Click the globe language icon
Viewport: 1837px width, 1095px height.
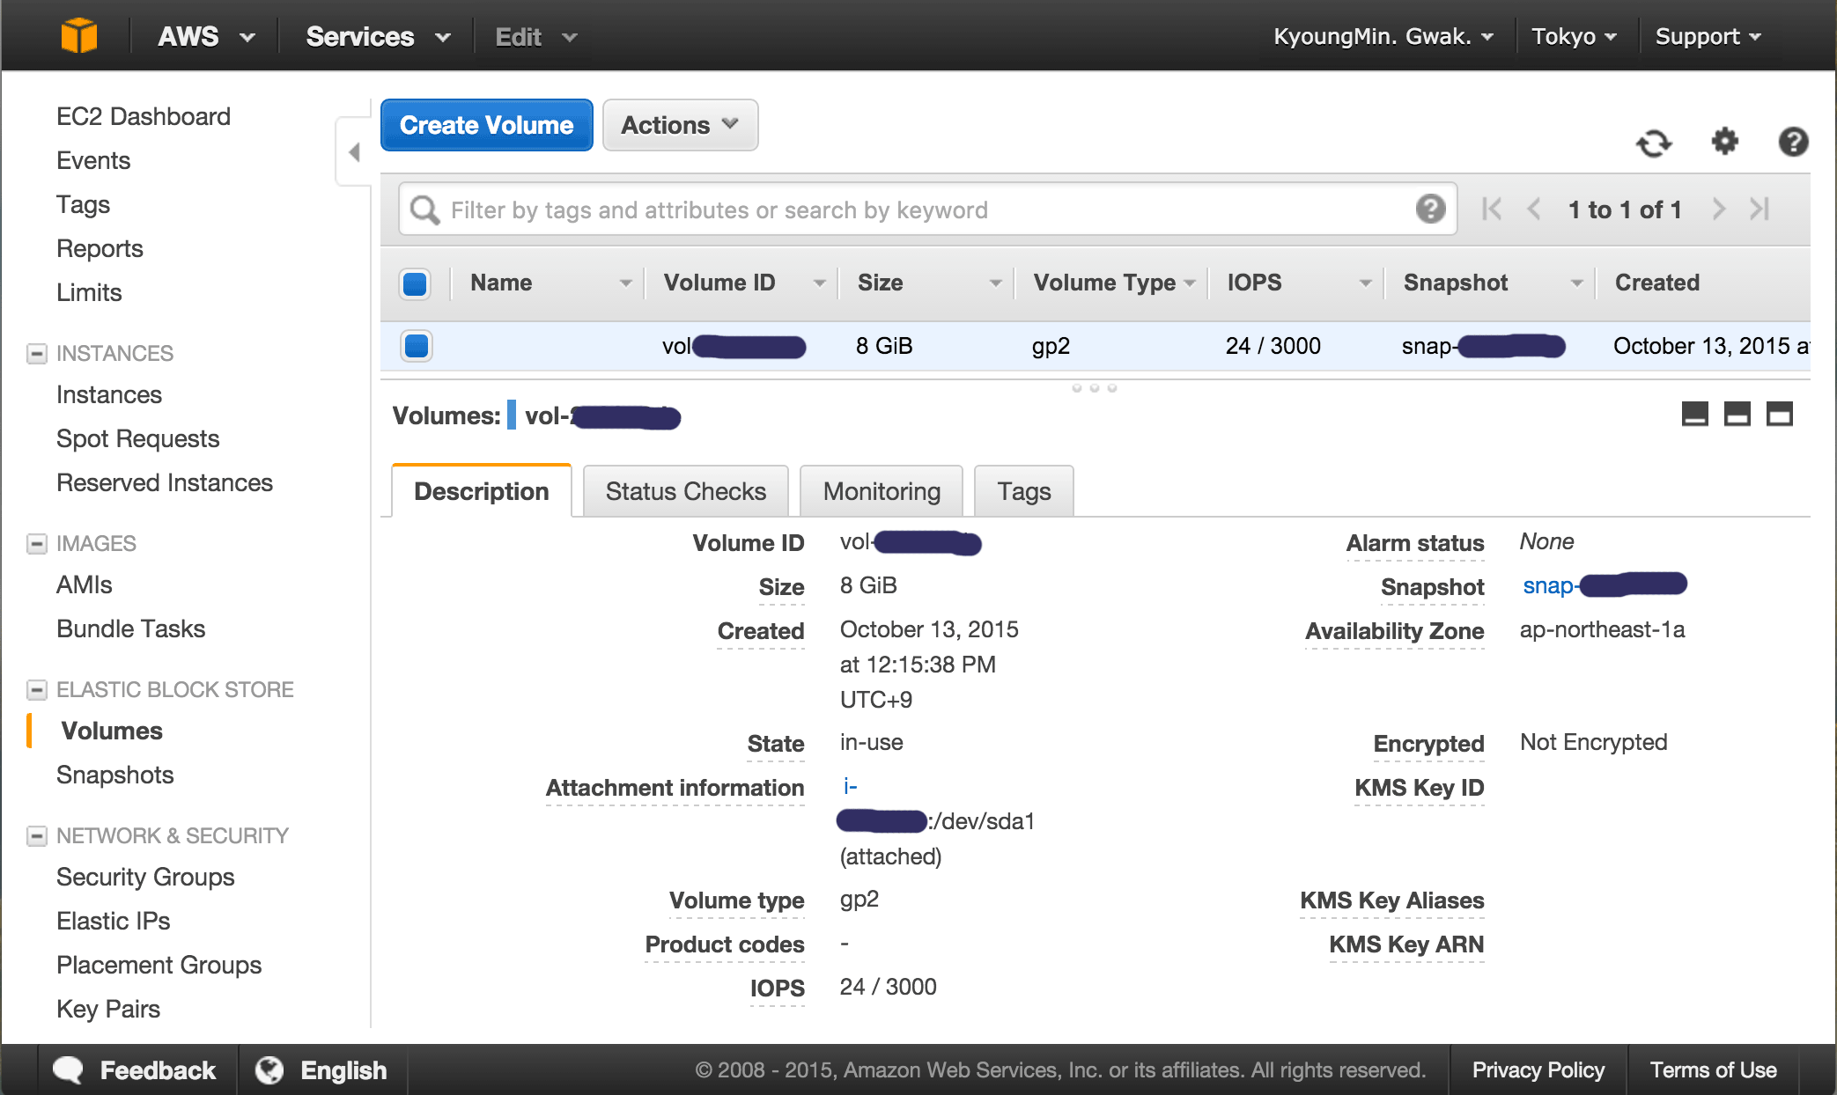[269, 1069]
